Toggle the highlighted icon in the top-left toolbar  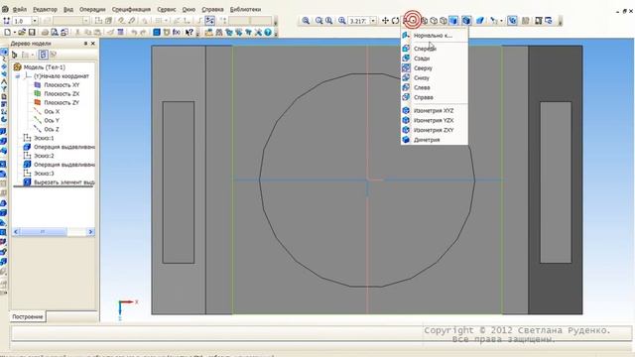click(210, 20)
